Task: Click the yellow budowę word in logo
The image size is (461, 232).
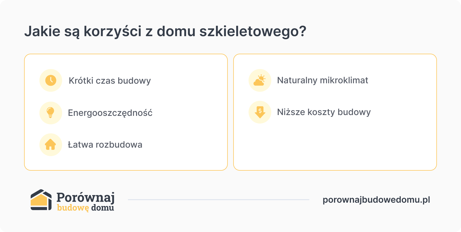Action: click(73, 208)
